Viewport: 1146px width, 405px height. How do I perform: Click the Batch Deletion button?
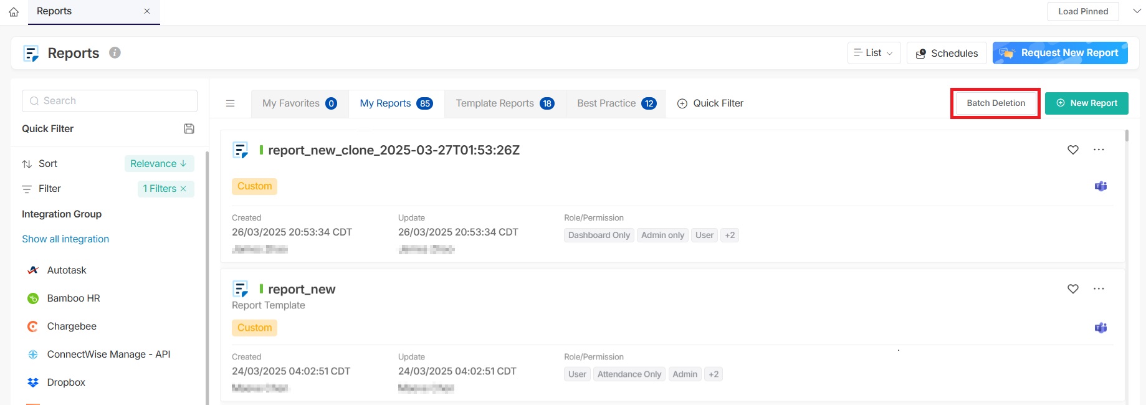995,103
